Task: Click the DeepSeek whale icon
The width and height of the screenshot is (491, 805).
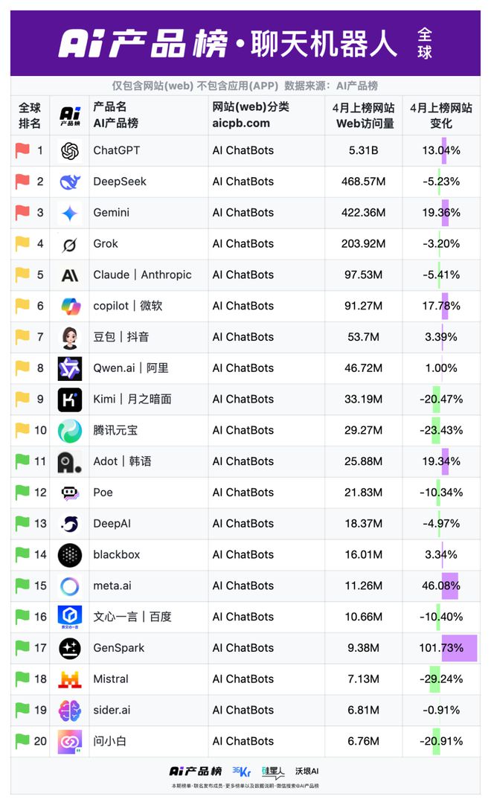Action: point(69,182)
